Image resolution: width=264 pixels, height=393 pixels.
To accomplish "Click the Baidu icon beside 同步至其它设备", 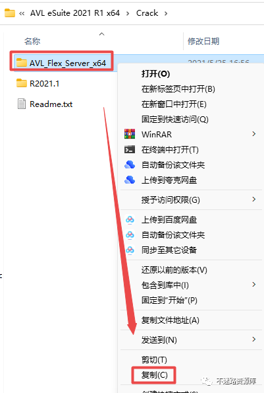I will coord(130,250).
